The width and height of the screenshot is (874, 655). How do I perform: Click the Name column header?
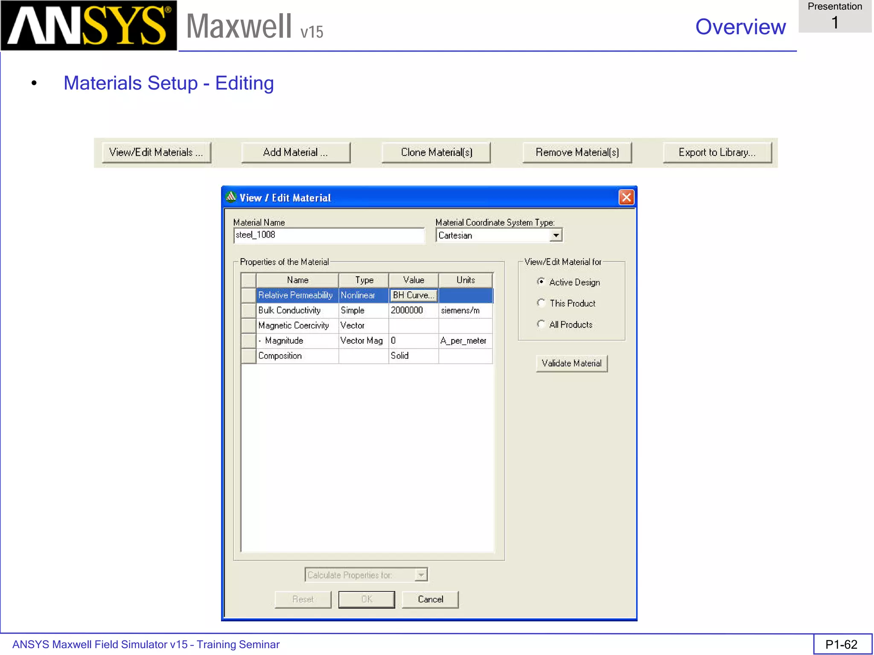297,280
